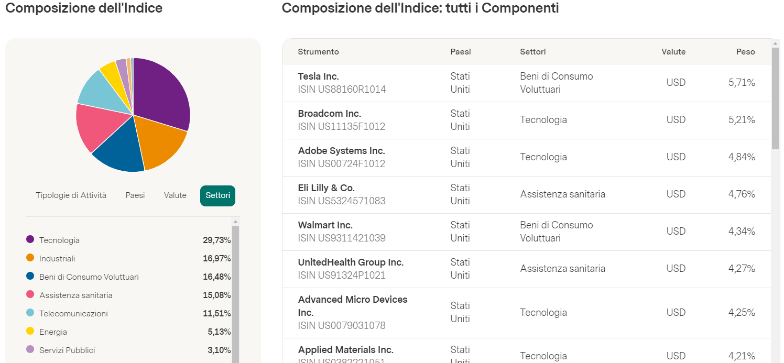Sort table by Peso column header
784x363 pixels.
745,52
